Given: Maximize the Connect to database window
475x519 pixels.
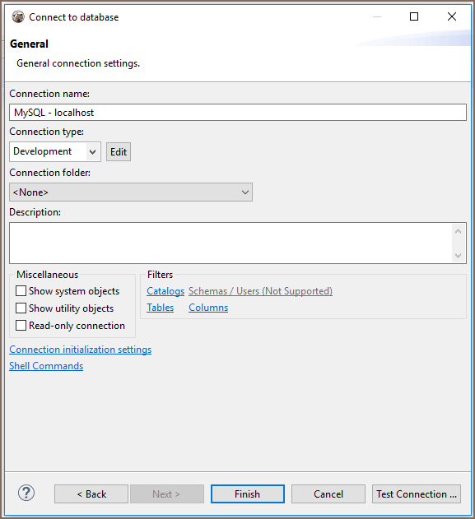Looking at the screenshot, I should coord(414,16).
